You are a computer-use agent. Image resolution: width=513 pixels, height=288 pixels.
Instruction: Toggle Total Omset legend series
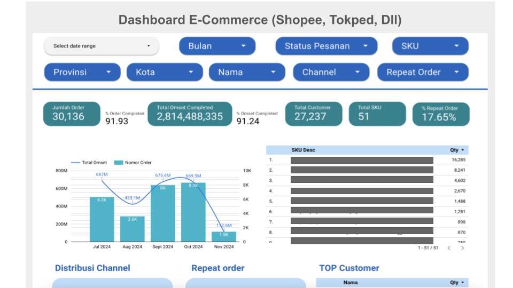pos(89,163)
